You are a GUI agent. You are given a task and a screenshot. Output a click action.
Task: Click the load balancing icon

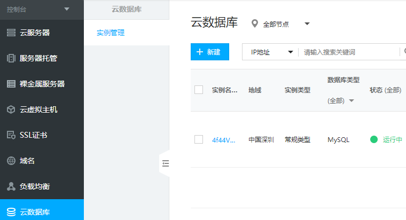[11, 186]
